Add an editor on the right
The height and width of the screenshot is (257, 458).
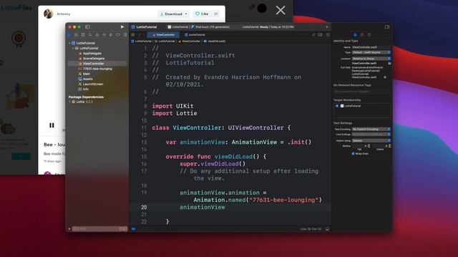point(328,35)
